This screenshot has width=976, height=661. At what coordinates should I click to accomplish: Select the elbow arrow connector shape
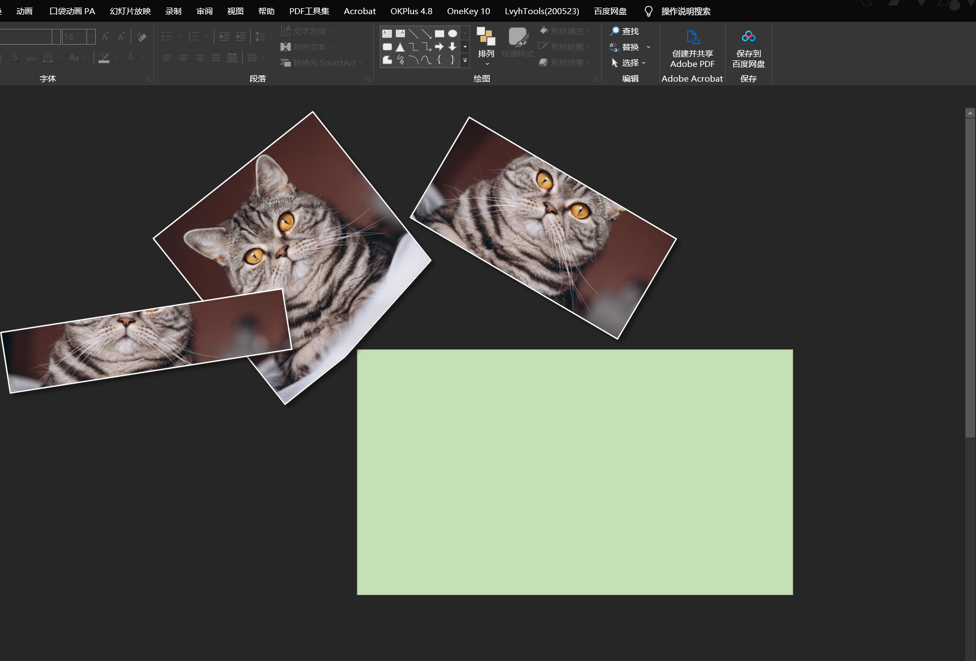coord(427,47)
